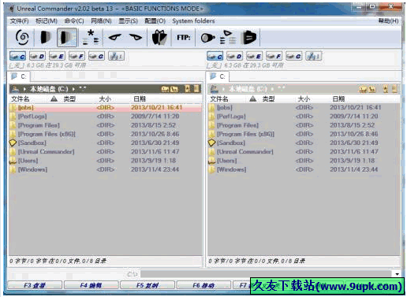407x297 pixels.
Task: Open the 文件(F) menu
Action: [x=19, y=21]
